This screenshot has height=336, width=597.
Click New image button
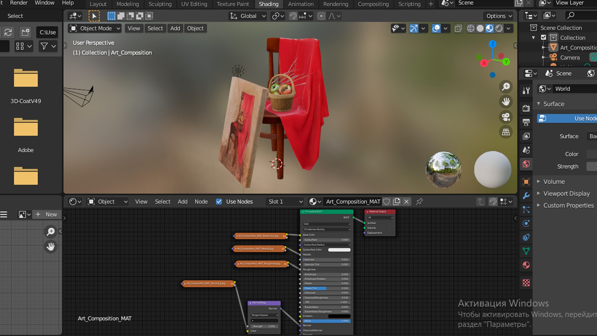coord(47,214)
